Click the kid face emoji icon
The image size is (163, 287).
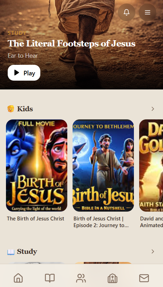[x=11, y=109]
